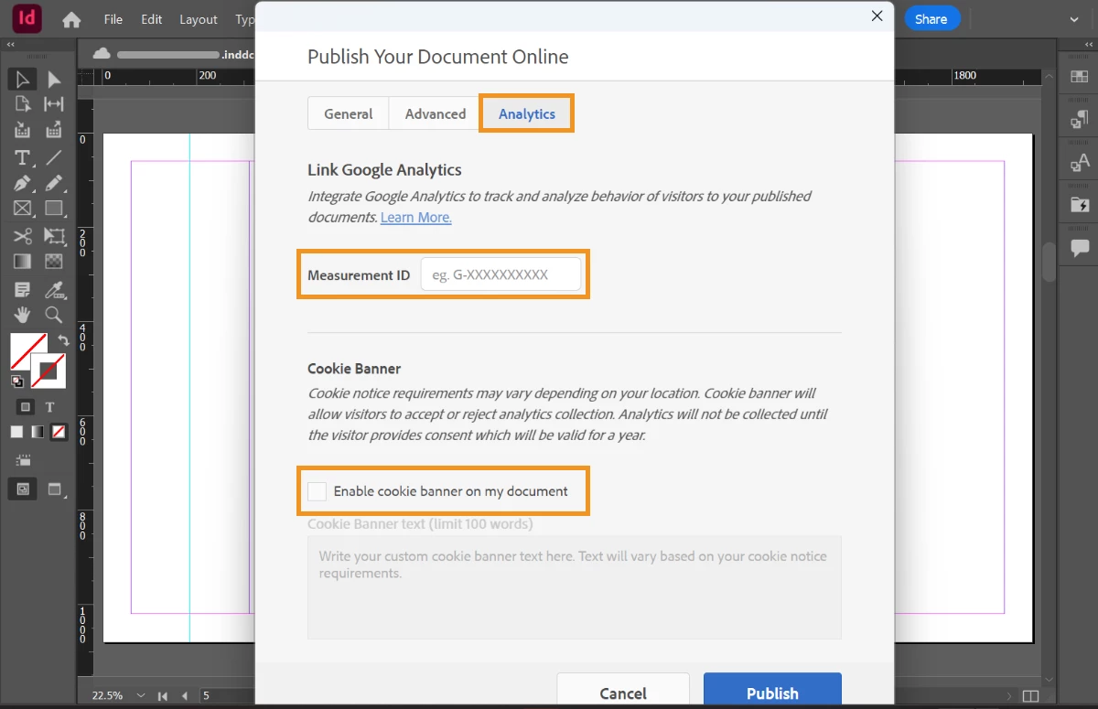Click the Share button
The image size is (1098, 709).
[931, 18]
